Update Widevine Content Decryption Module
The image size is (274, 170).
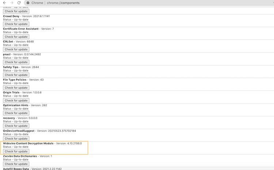click(x=16, y=152)
